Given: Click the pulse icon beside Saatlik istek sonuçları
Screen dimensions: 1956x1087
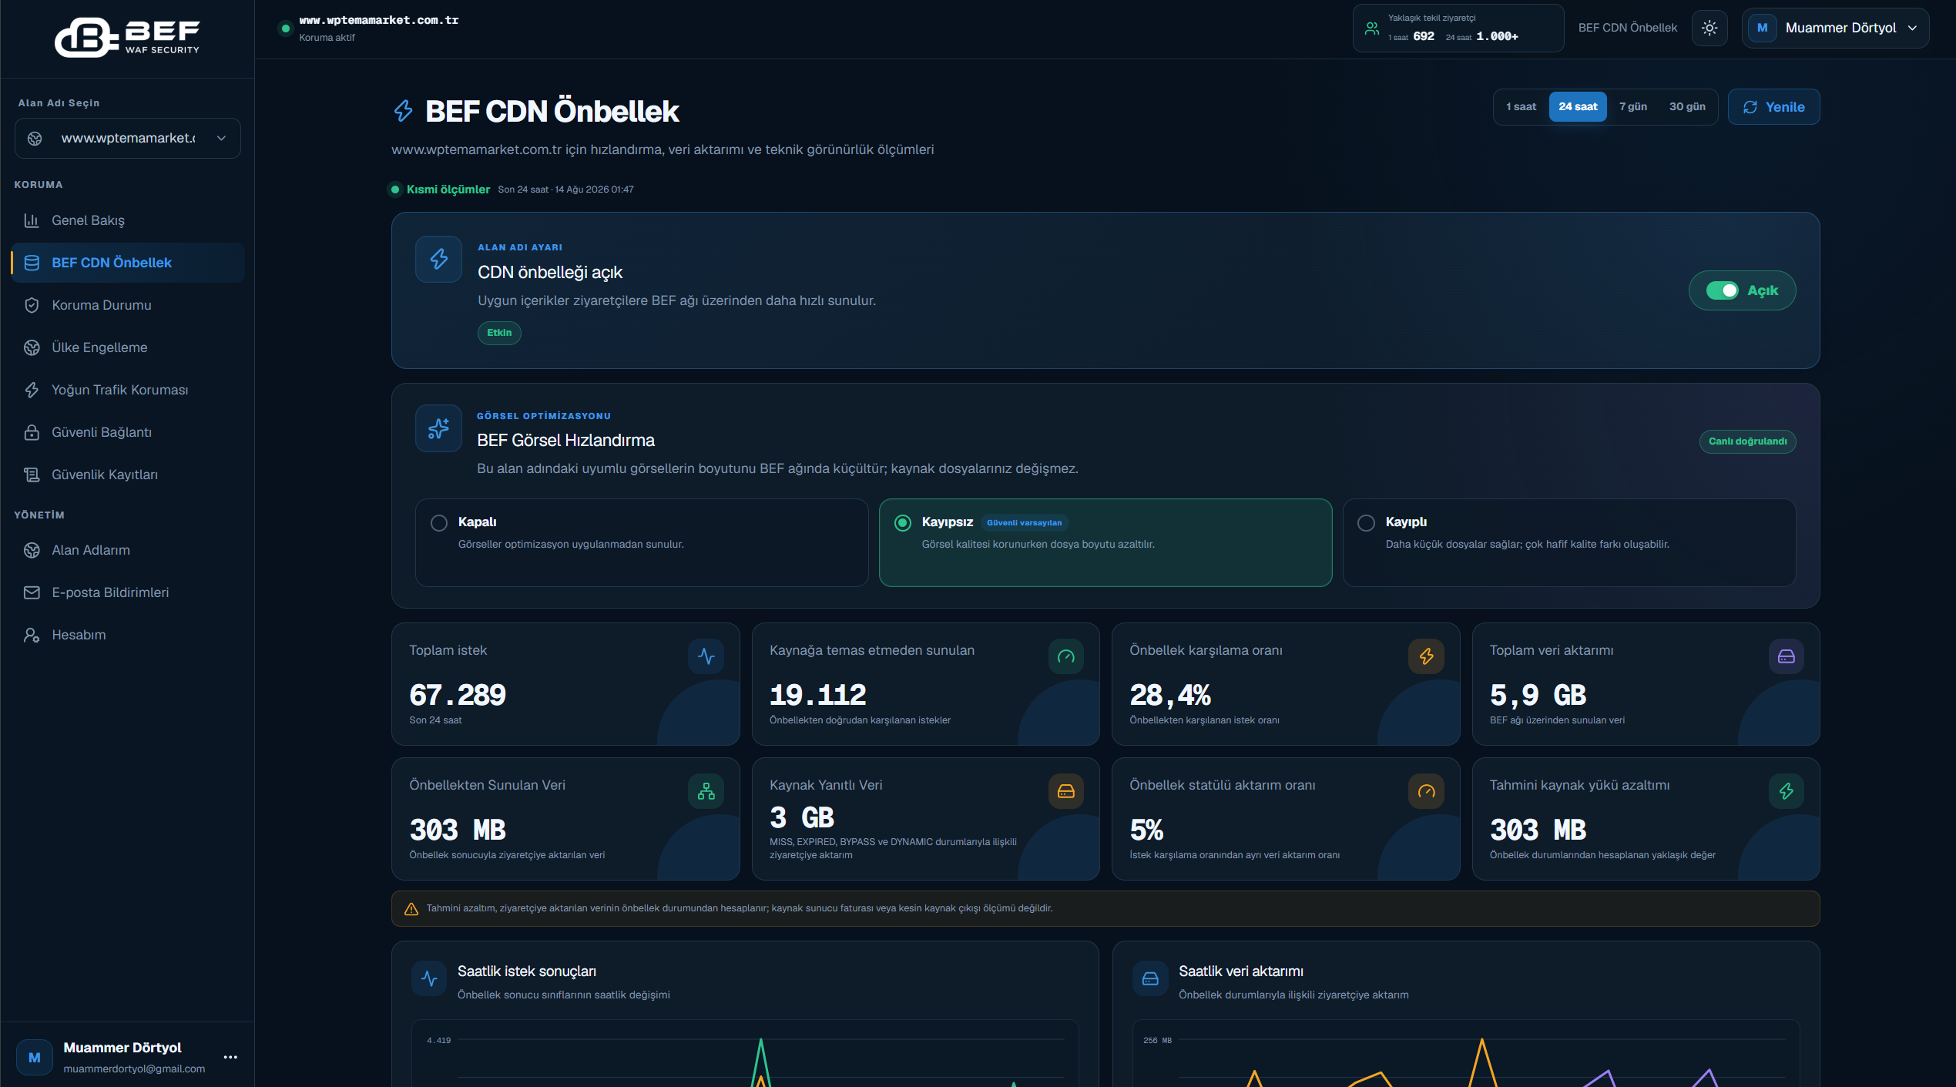Looking at the screenshot, I should [429, 978].
